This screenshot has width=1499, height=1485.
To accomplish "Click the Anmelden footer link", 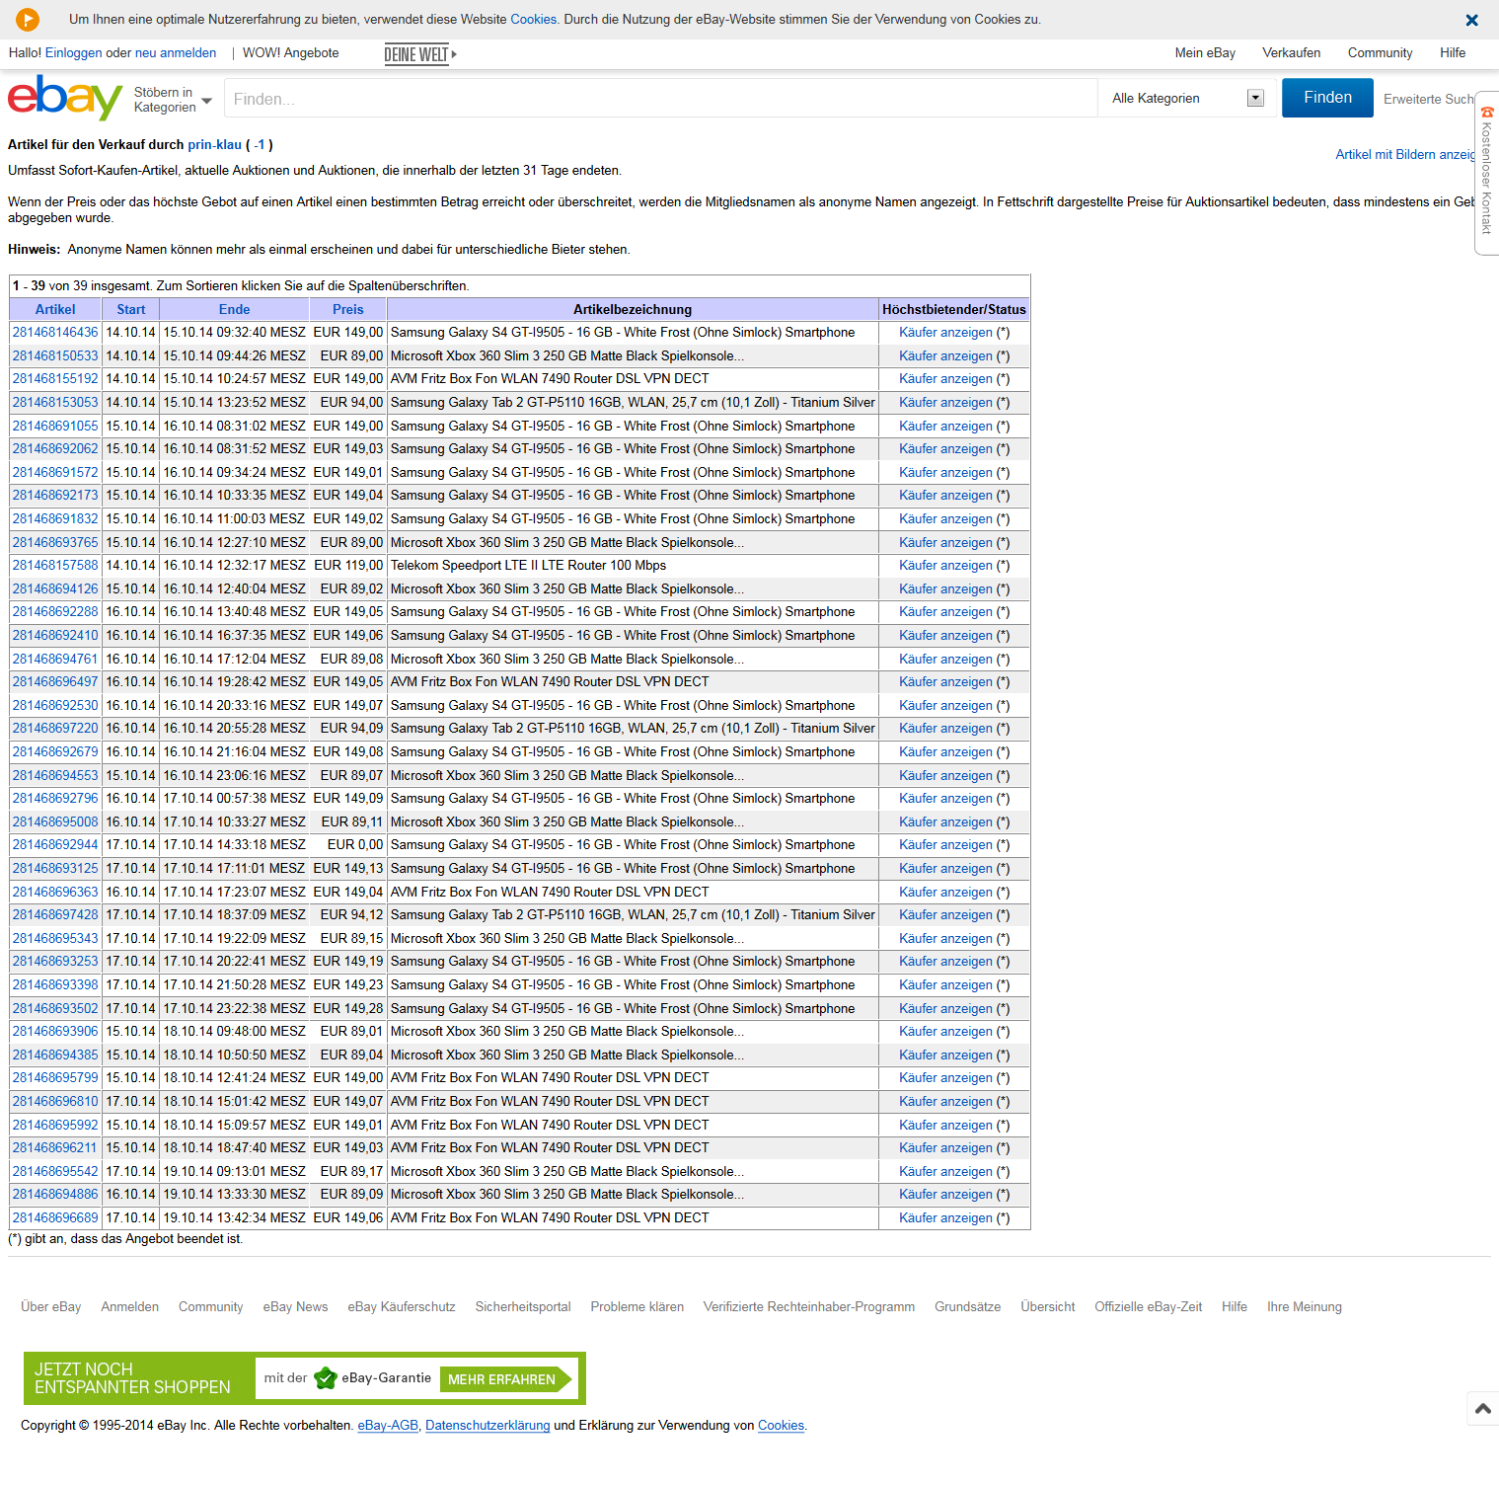I will point(129,1307).
